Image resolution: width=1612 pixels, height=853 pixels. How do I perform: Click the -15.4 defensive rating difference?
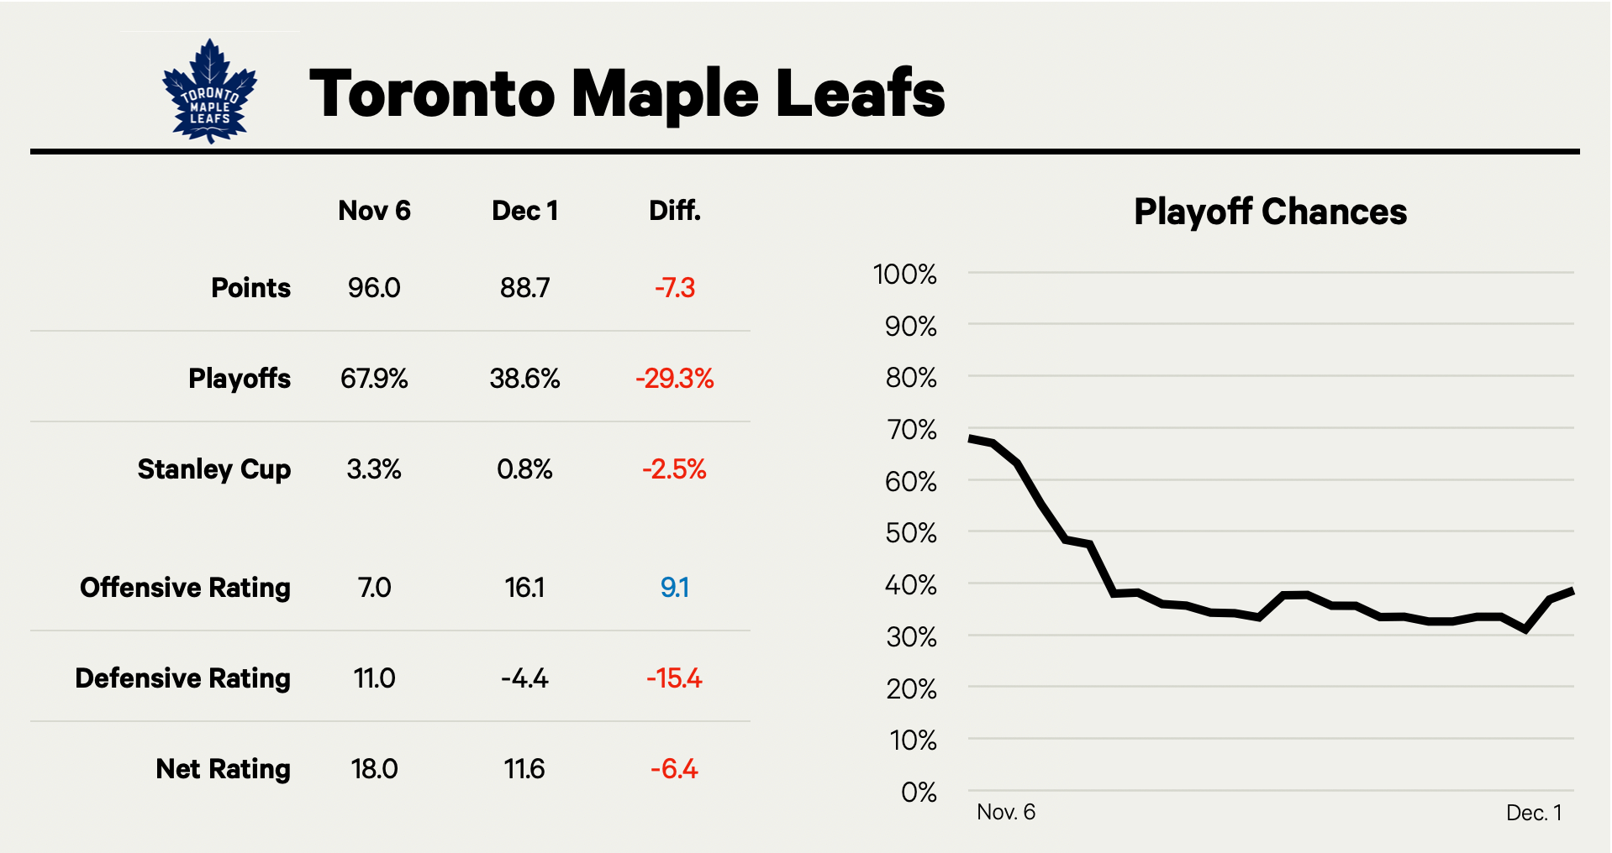[674, 678]
